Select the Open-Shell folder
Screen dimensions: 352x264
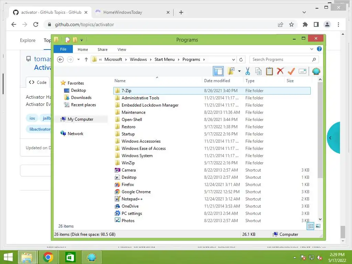coord(212,119)
